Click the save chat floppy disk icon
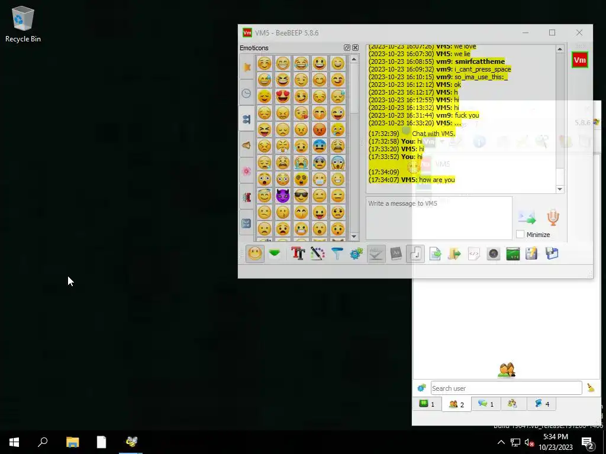This screenshot has height=454, width=606. pyautogui.click(x=552, y=254)
